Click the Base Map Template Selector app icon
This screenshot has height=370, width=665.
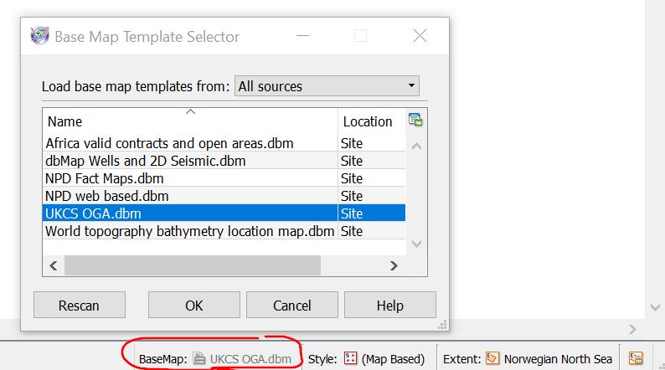40,36
